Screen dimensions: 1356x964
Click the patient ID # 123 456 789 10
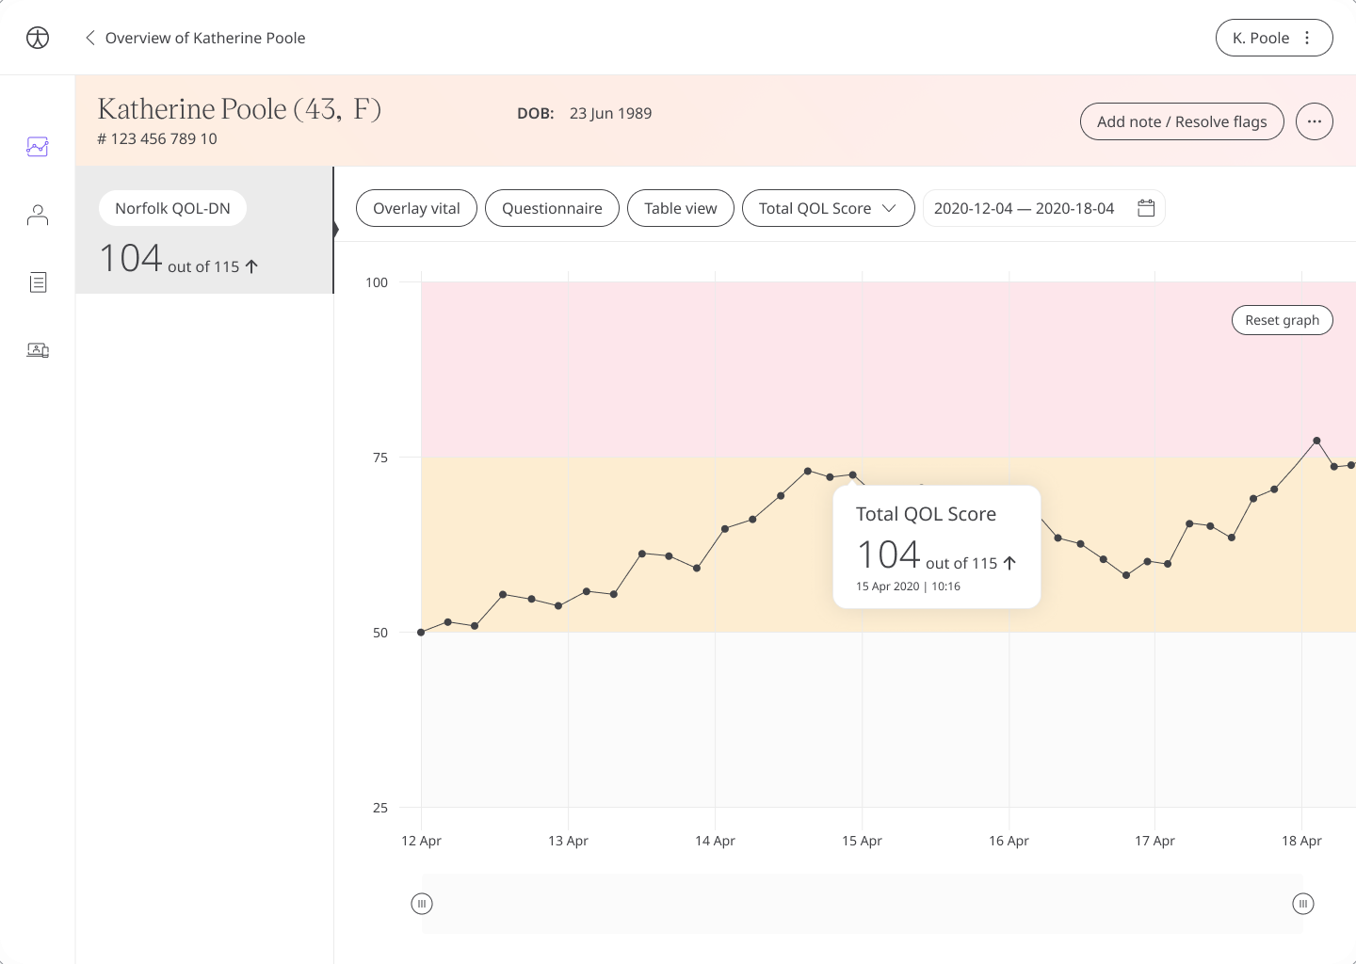point(157,138)
